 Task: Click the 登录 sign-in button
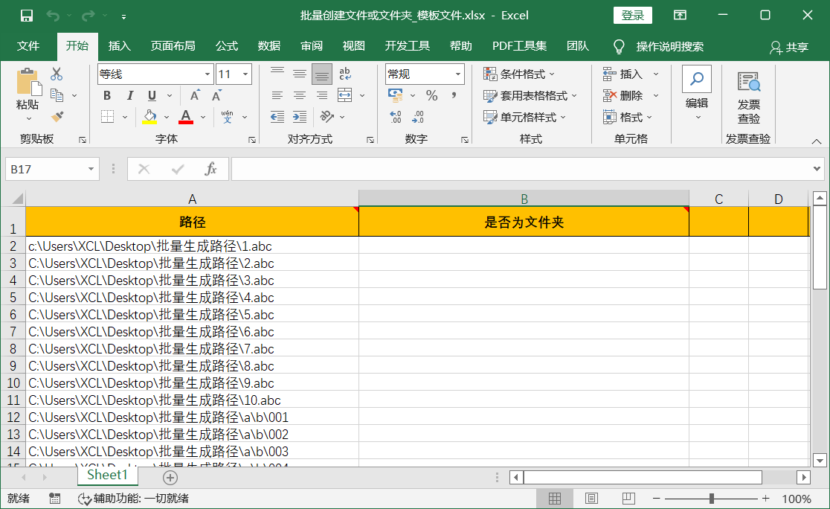coord(633,15)
